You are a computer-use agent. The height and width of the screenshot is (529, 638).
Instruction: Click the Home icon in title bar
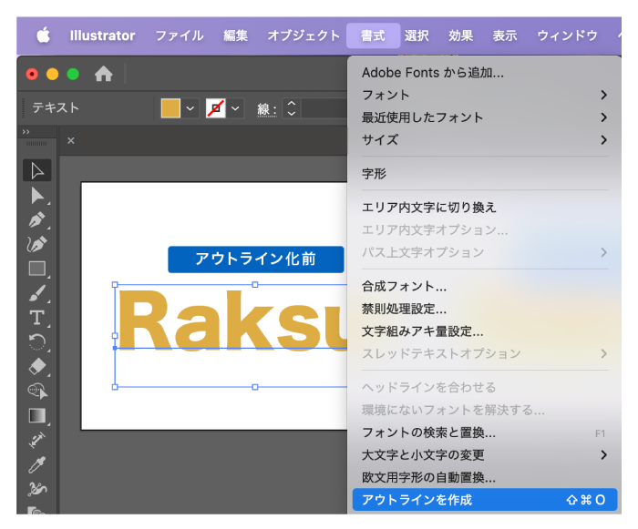pos(103,74)
